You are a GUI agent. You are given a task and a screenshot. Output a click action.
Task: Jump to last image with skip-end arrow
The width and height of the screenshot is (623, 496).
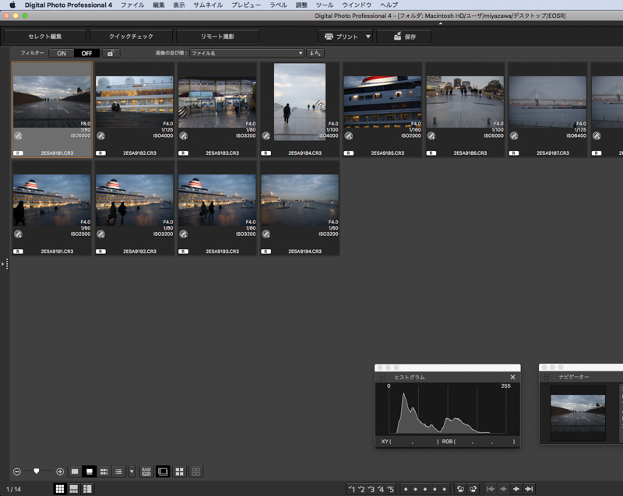click(530, 489)
